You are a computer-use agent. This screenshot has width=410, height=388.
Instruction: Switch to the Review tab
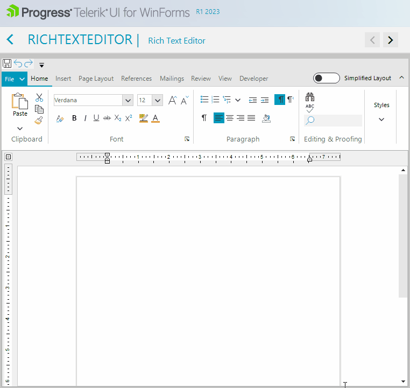tap(201, 79)
